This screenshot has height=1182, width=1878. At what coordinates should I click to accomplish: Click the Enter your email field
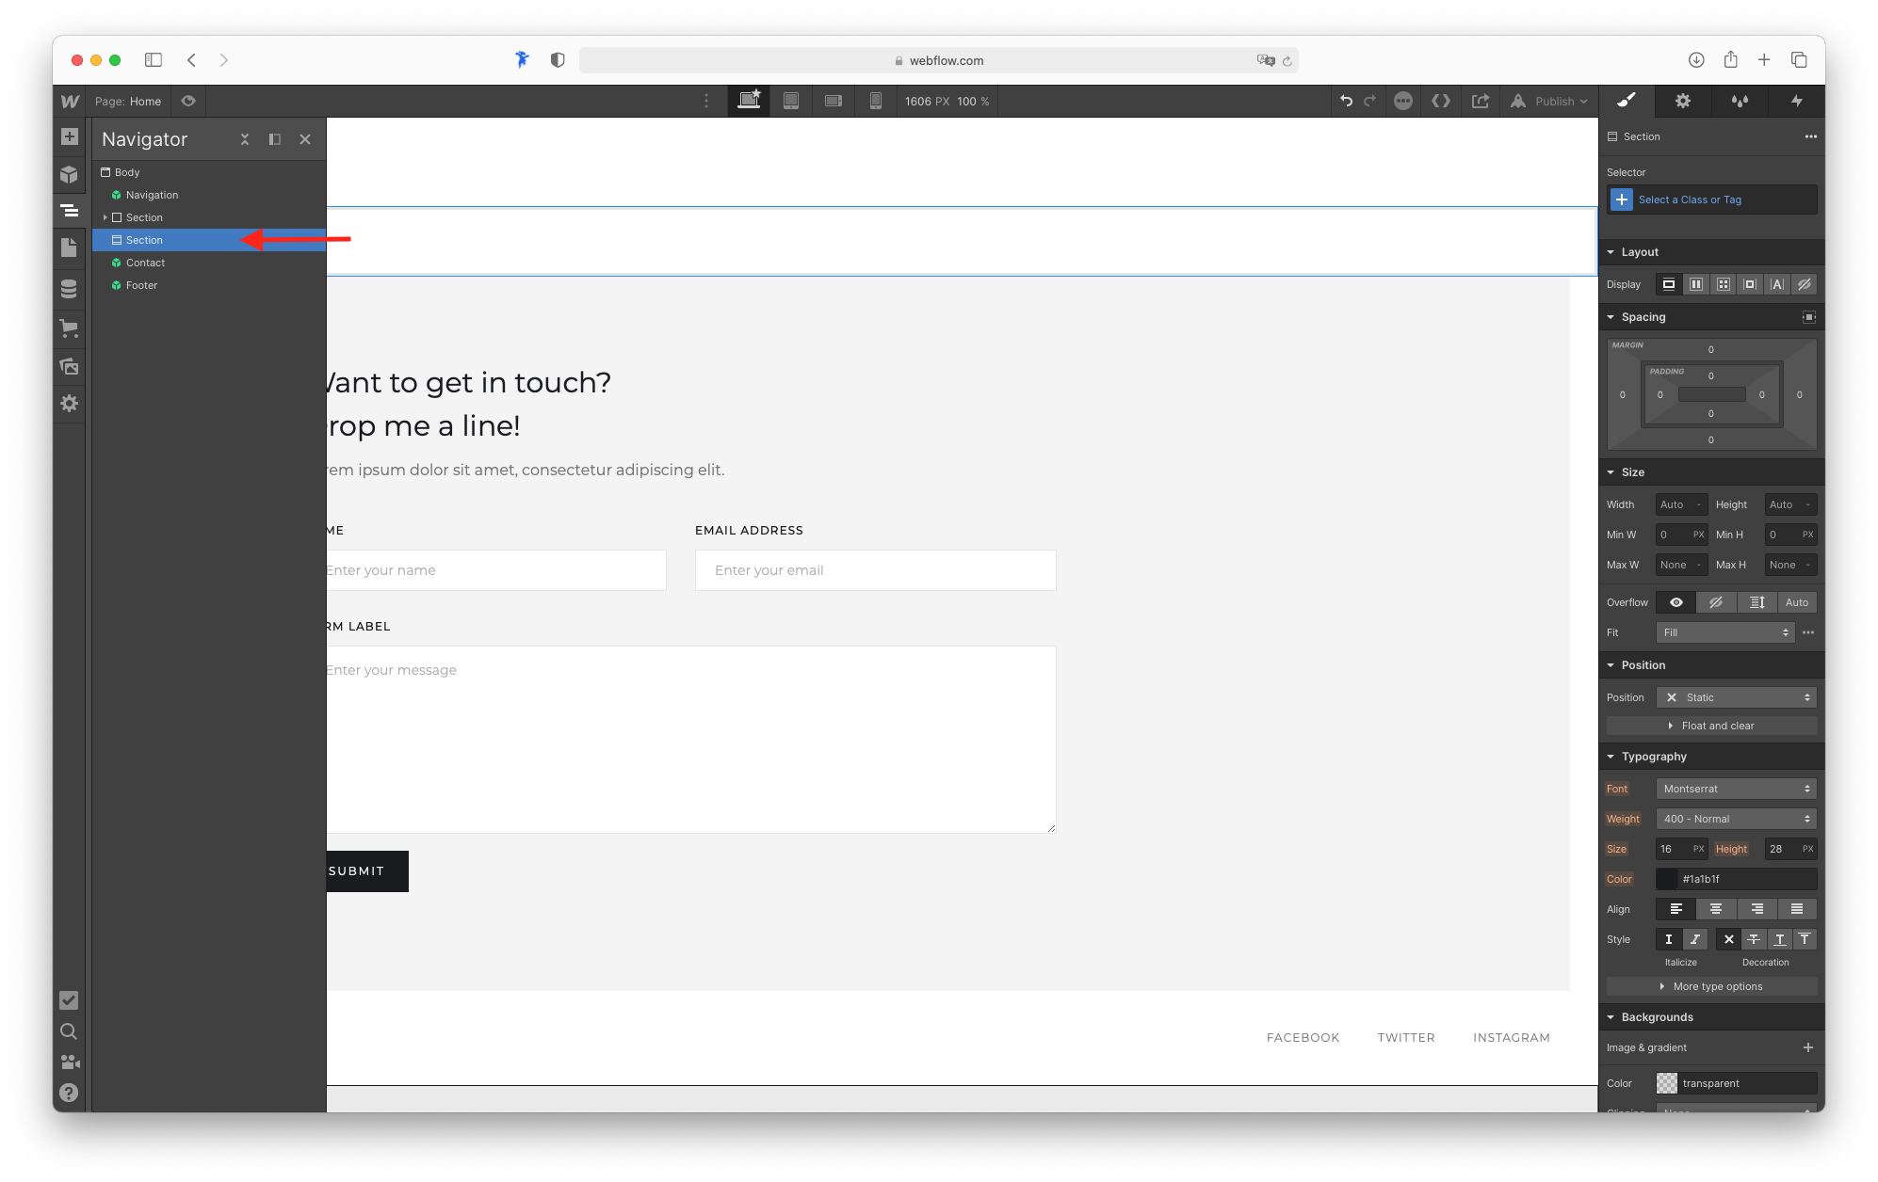point(875,569)
